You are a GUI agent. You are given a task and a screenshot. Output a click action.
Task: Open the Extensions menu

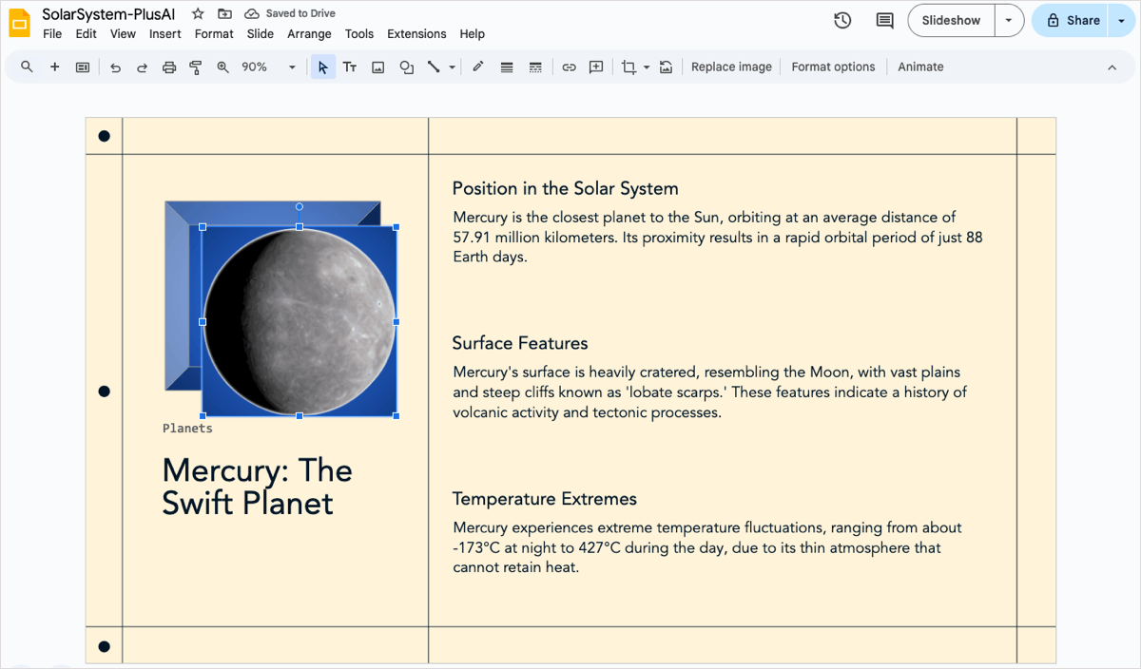[x=416, y=33]
